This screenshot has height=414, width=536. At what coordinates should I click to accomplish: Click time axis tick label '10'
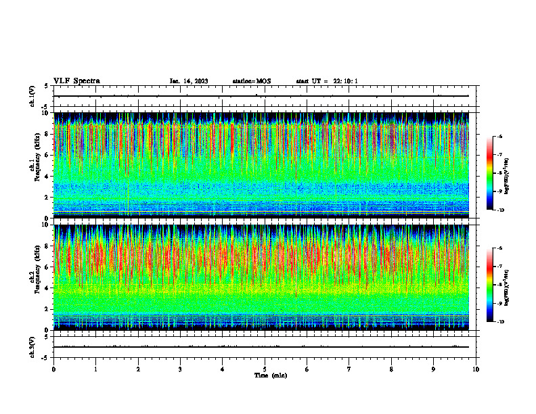(x=476, y=369)
